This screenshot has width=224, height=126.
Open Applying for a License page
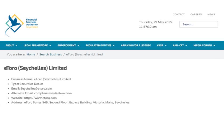coord(136,45)
